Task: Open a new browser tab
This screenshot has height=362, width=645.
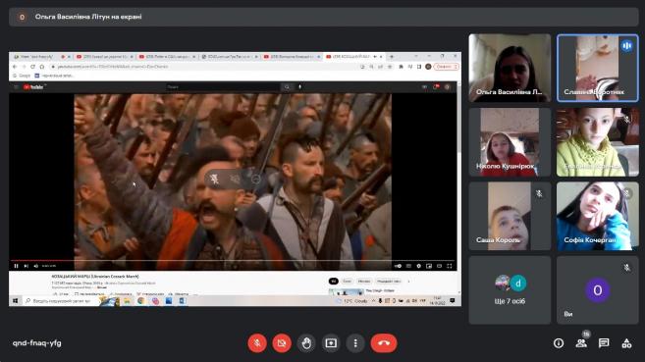Action: click(x=391, y=56)
